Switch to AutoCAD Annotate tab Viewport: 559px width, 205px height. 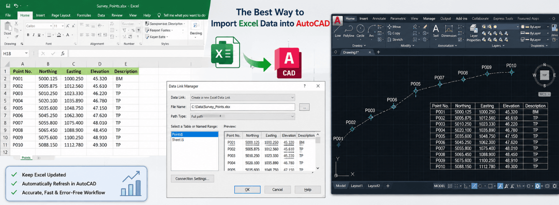379,18
